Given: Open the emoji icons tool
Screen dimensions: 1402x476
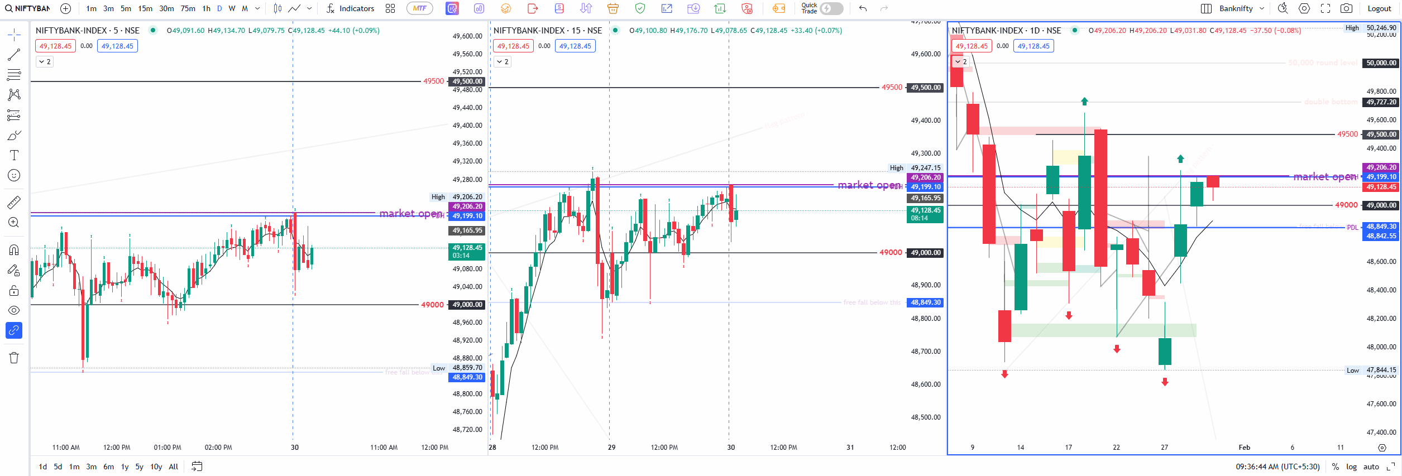Looking at the screenshot, I should click(14, 175).
